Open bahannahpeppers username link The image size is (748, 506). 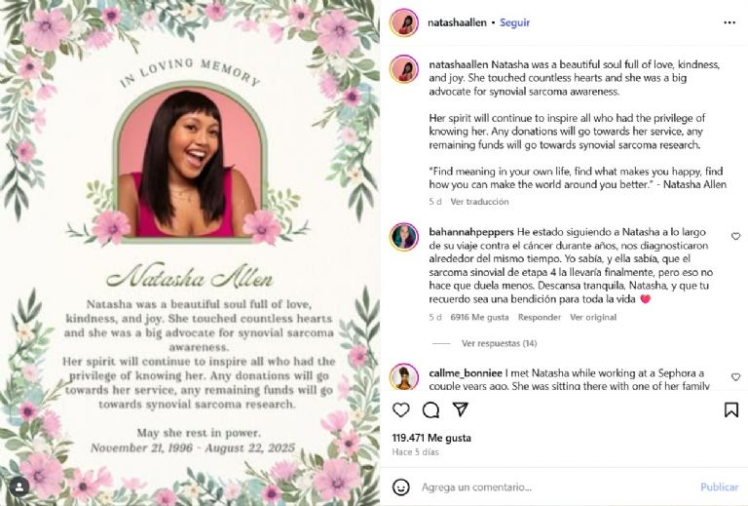pos(471,232)
